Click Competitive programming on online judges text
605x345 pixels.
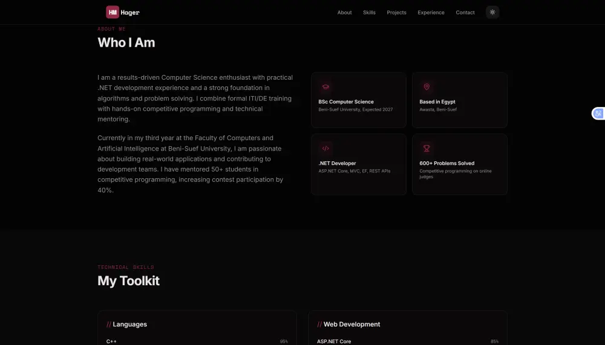(x=456, y=174)
